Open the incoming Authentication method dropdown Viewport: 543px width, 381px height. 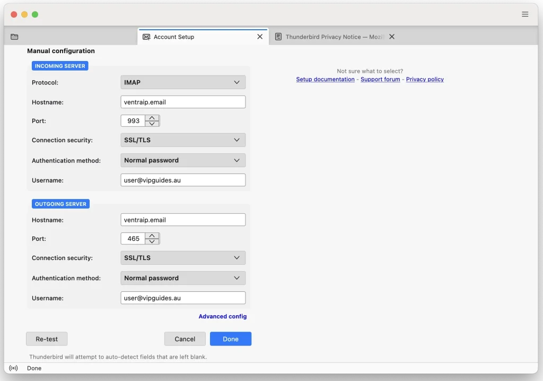182,160
